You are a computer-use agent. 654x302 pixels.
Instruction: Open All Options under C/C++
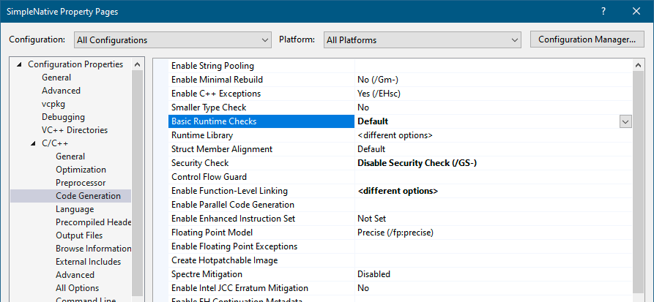pyautogui.click(x=77, y=288)
